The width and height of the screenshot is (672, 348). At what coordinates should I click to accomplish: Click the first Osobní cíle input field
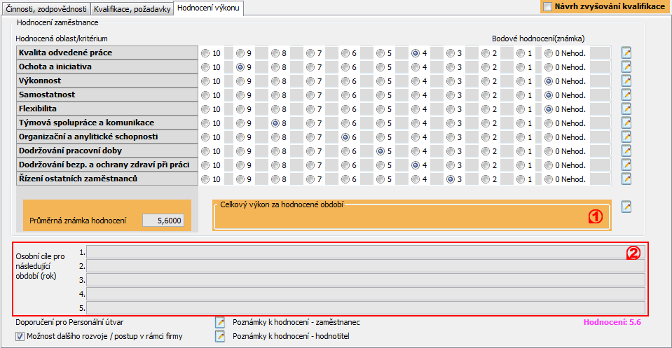[365, 251]
